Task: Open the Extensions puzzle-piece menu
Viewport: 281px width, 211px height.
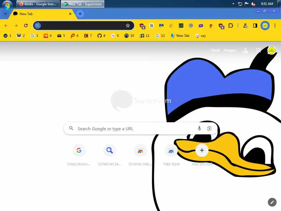Action: [231, 26]
